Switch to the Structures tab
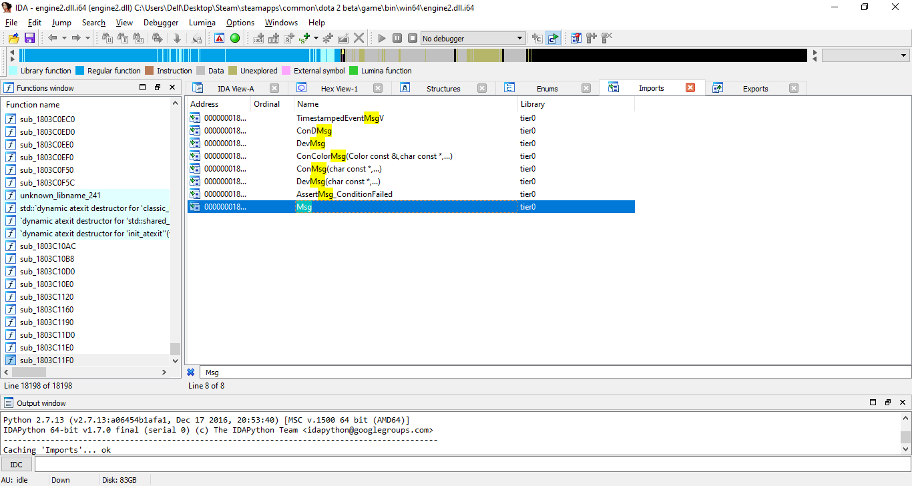 pyautogui.click(x=443, y=88)
